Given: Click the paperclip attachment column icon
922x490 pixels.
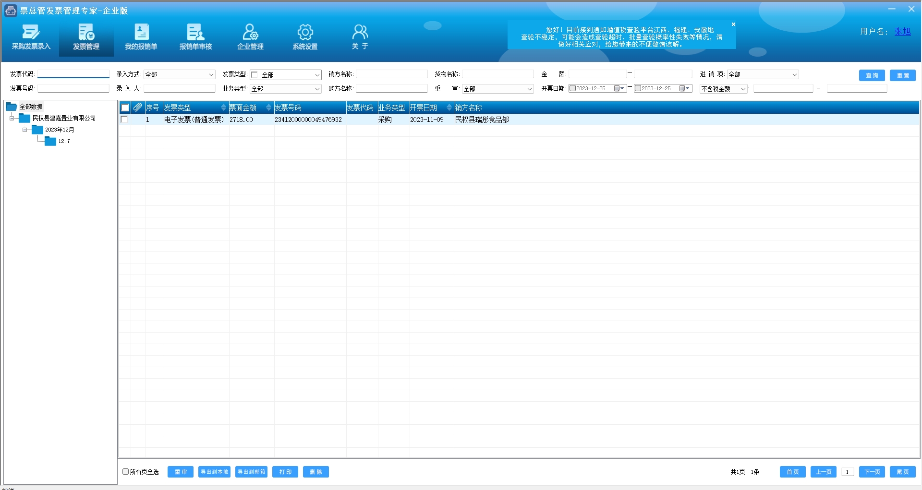Looking at the screenshot, I should (x=138, y=108).
